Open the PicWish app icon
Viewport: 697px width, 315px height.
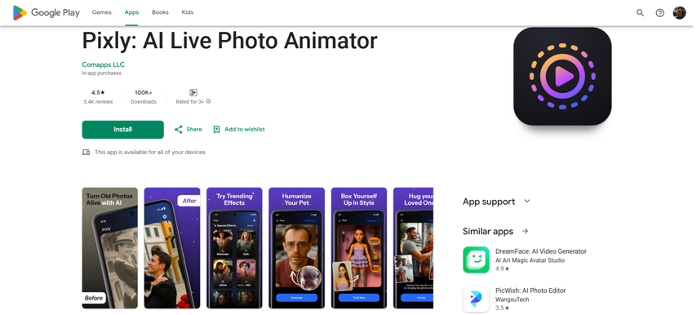pos(476,299)
